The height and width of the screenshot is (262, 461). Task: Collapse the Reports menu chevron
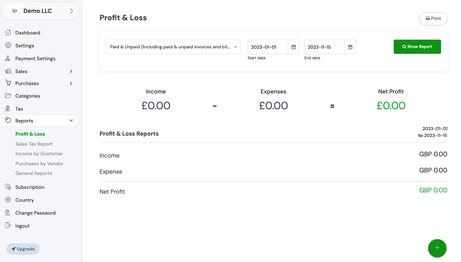71,121
